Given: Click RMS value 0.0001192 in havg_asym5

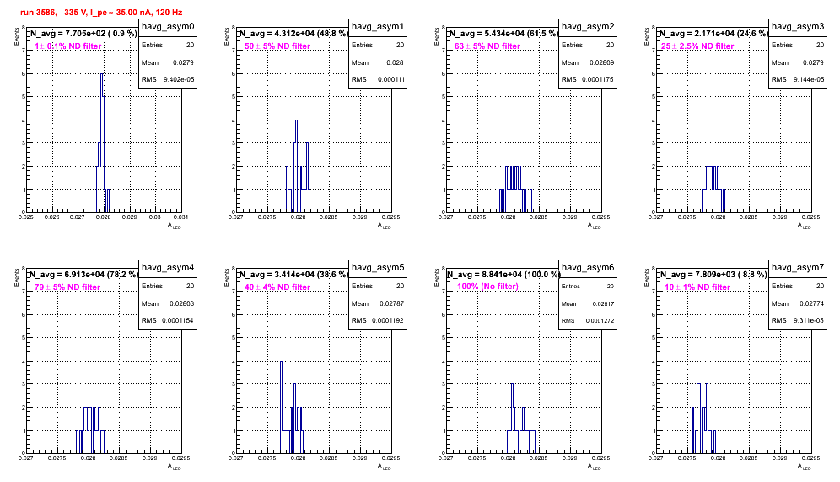Looking at the screenshot, I should tap(388, 321).
